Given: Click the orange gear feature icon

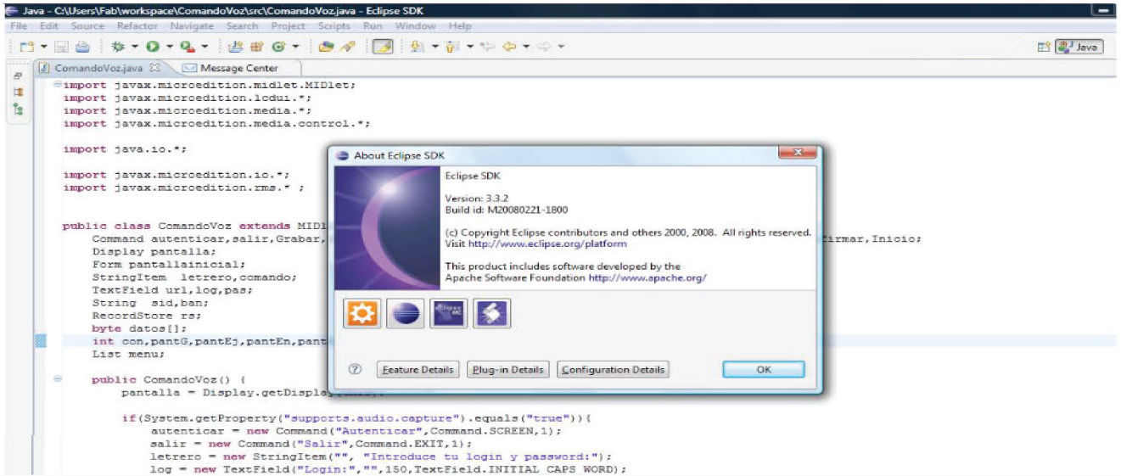Looking at the screenshot, I should 360,314.
